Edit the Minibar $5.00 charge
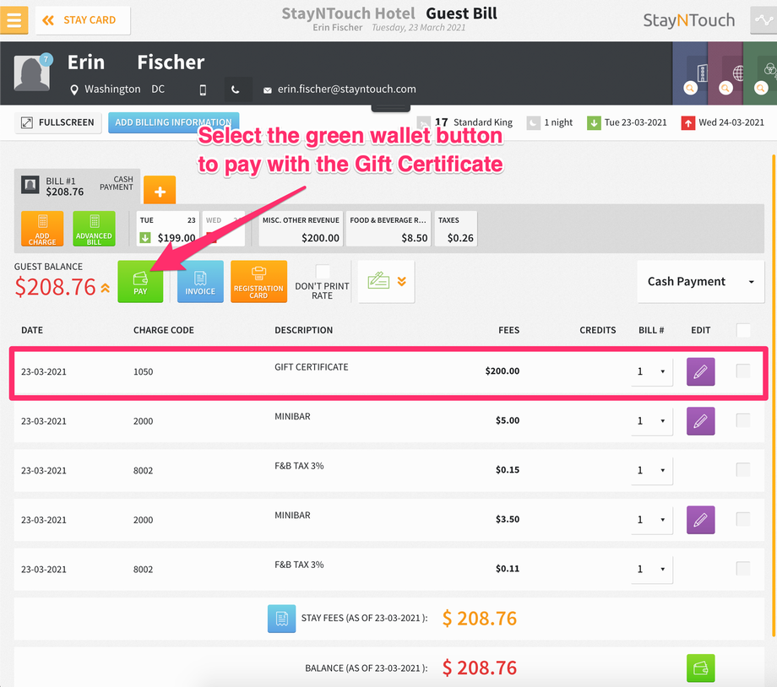This screenshot has width=777, height=687. (701, 421)
